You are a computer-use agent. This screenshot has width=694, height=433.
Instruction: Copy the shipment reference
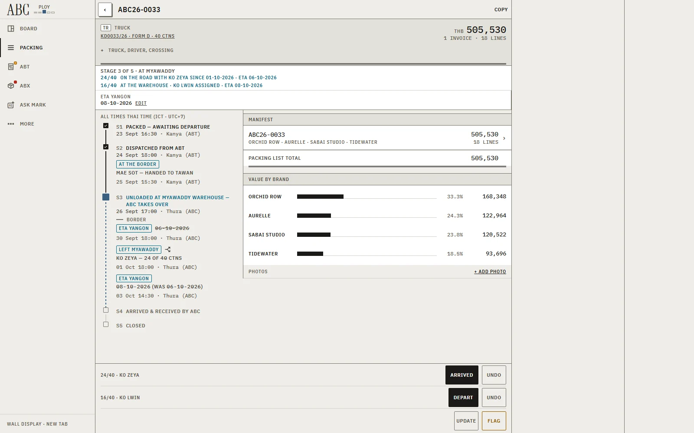[x=501, y=10]
